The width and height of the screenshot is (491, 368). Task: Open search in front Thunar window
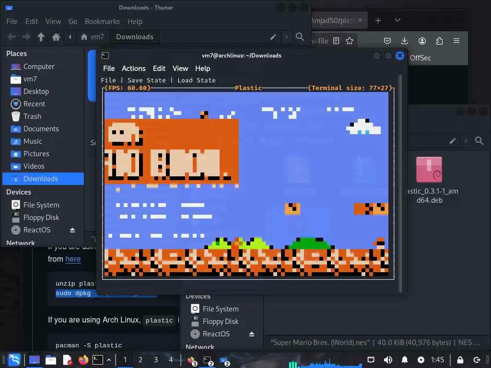[x=300, y=37]
